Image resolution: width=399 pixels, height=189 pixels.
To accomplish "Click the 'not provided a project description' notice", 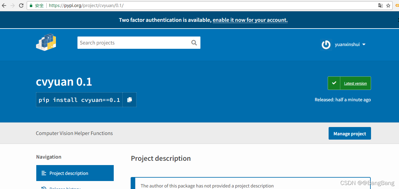I will (x=207, y=186).
